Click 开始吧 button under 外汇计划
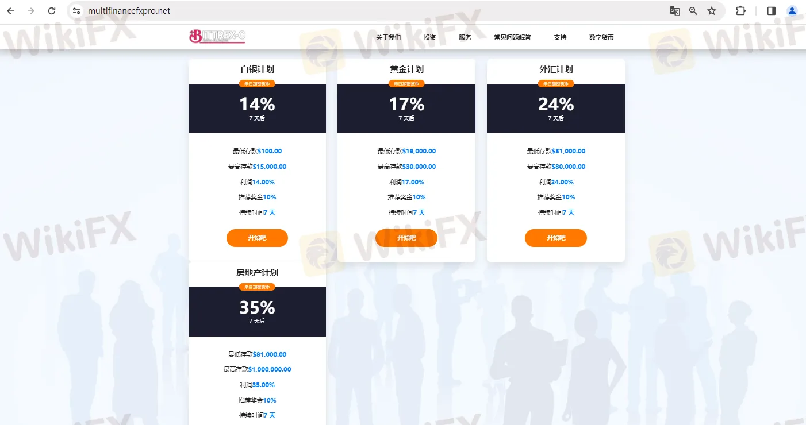The width and height of the screenshot is (806, 425). [x=556, y=238]
